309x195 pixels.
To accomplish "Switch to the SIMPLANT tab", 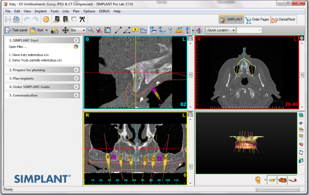I will pos(231,19).
